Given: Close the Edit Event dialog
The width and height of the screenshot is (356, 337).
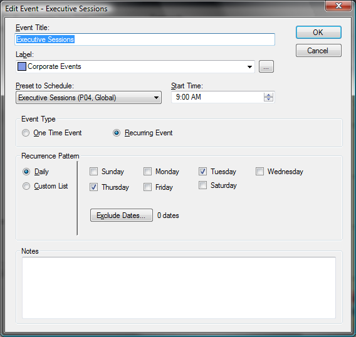Looking at the screenshot, I should (338, 6).
